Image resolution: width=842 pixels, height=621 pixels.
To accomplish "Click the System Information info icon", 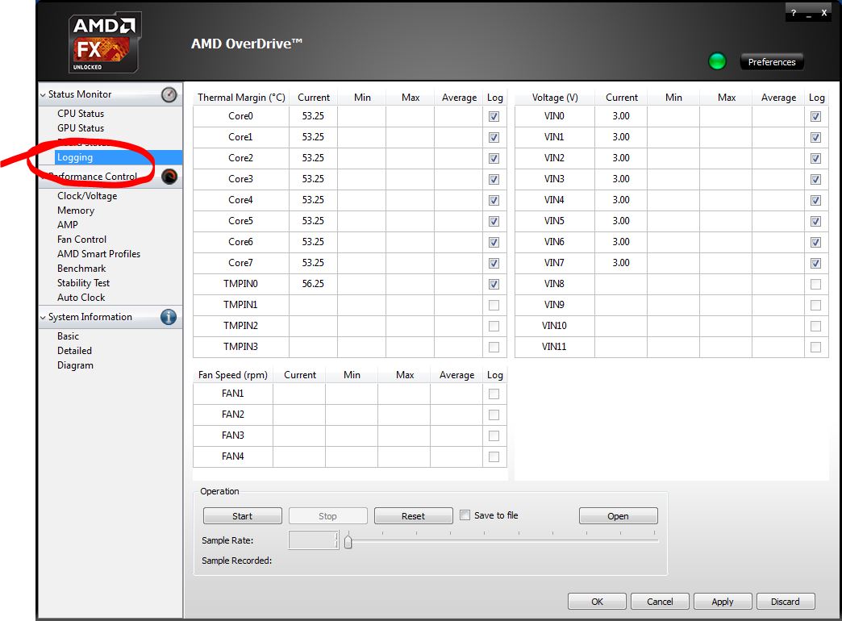I will [x=168, y=317].
